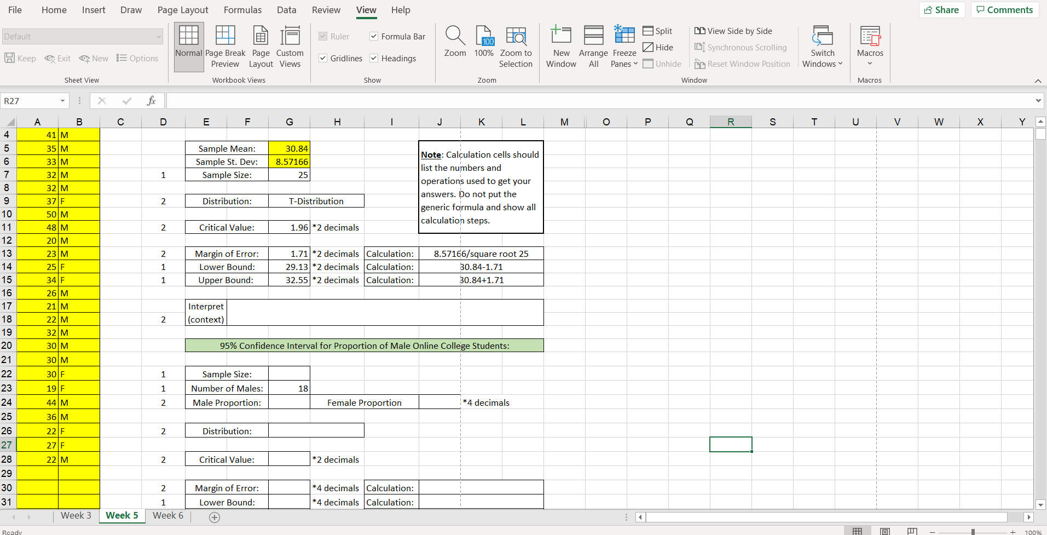Select the Page Break Preview view
Viewport: 1047px width, 535px height.
[x=224, y=47]
